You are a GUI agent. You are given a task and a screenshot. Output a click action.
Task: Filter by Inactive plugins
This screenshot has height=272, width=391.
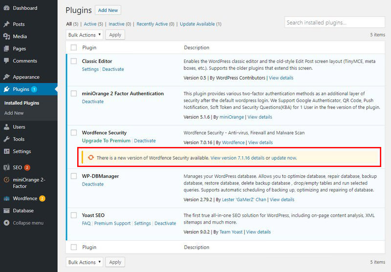[116, 24]
